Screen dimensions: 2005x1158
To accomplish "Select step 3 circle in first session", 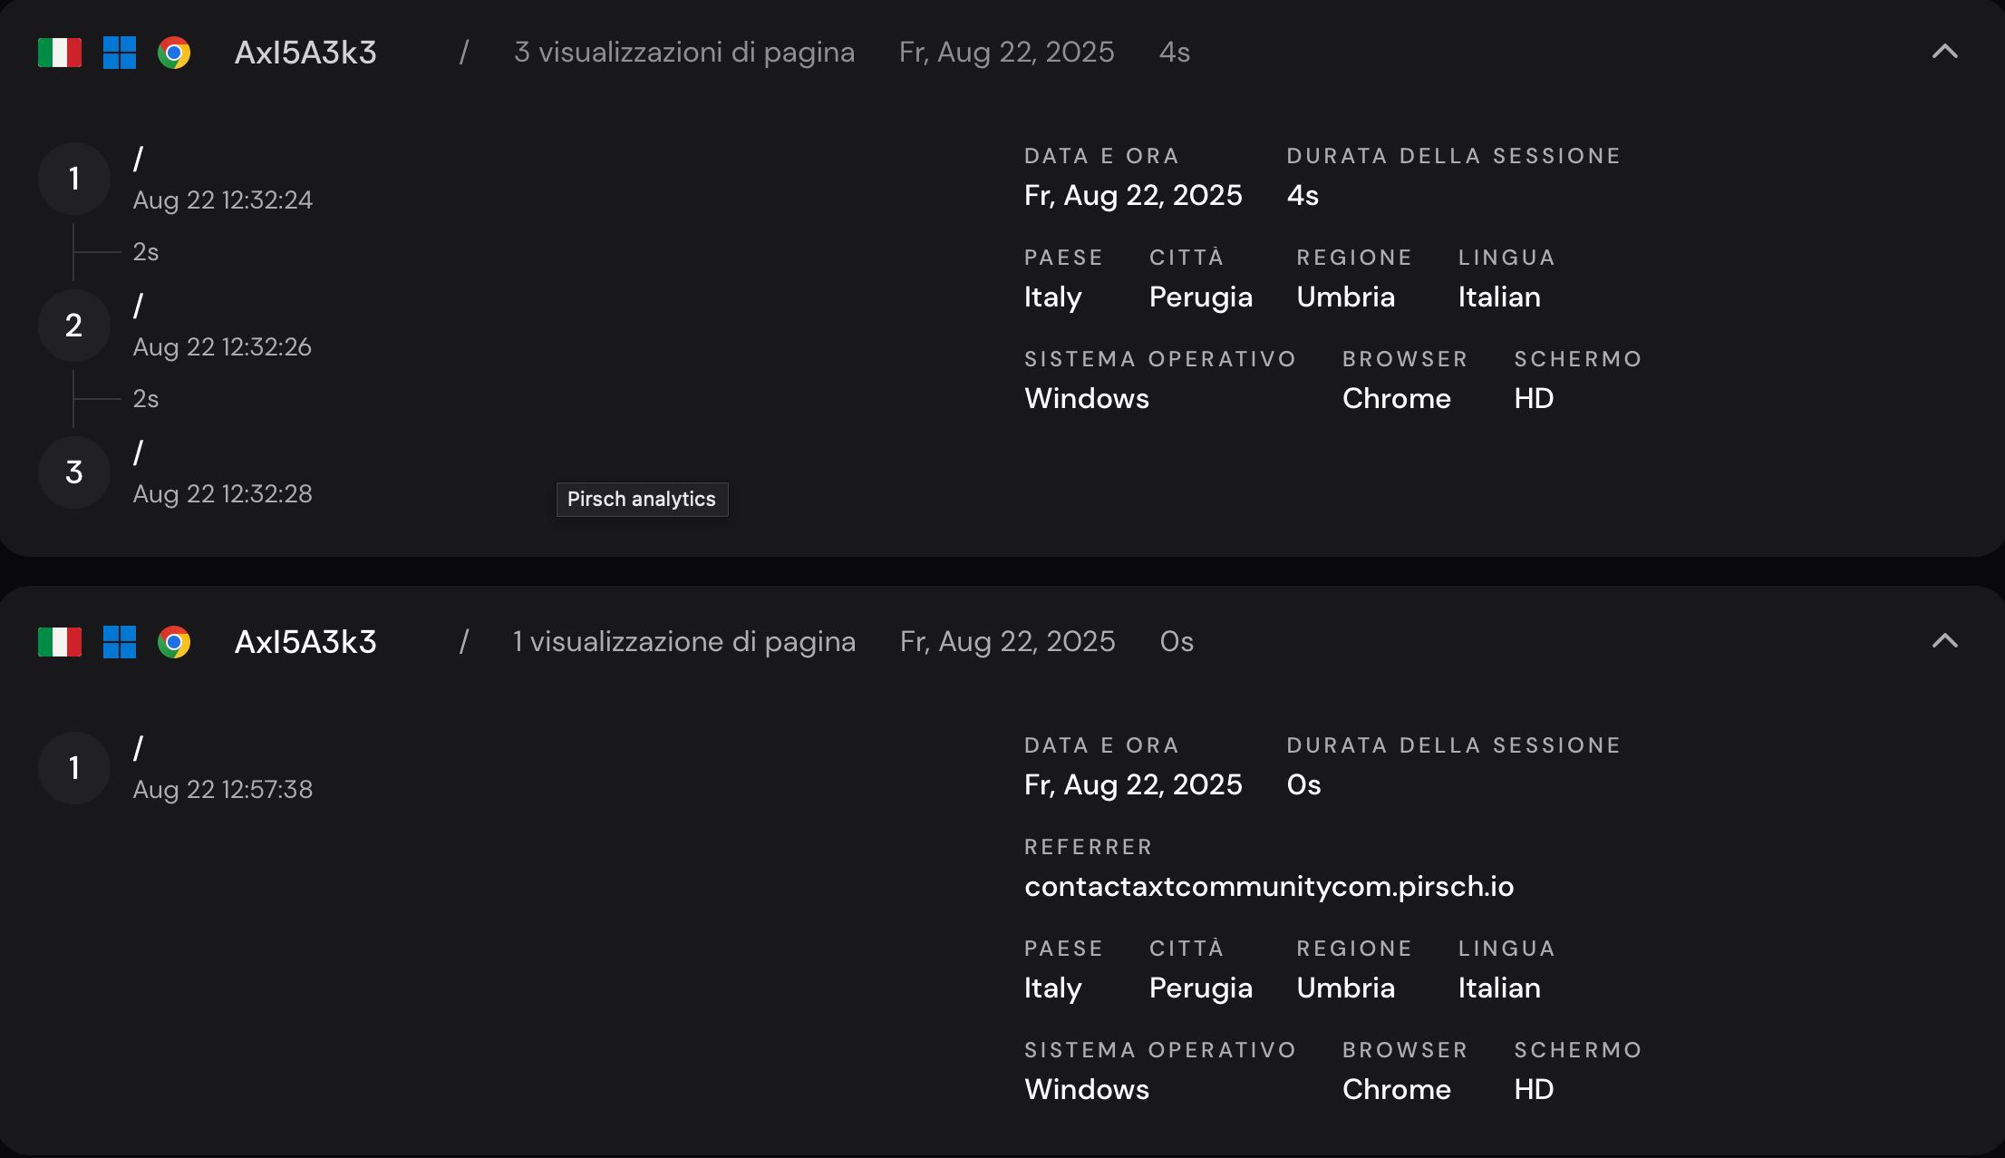I will (x=74, y=472).
